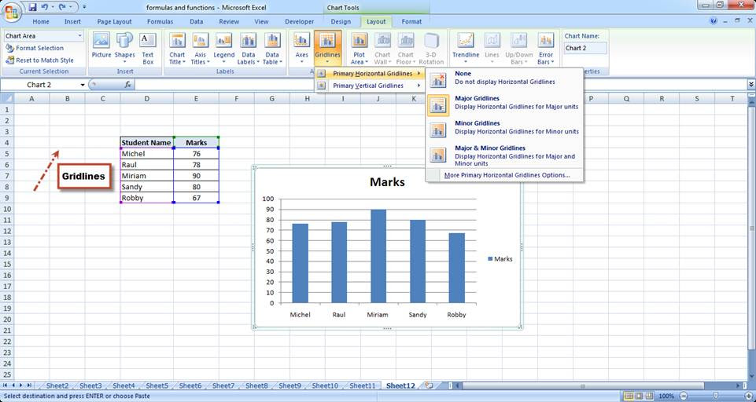Screen dimensions: 756x402
Task: Redo action in Quick Access toolbar
Action: tap(61, 7)
